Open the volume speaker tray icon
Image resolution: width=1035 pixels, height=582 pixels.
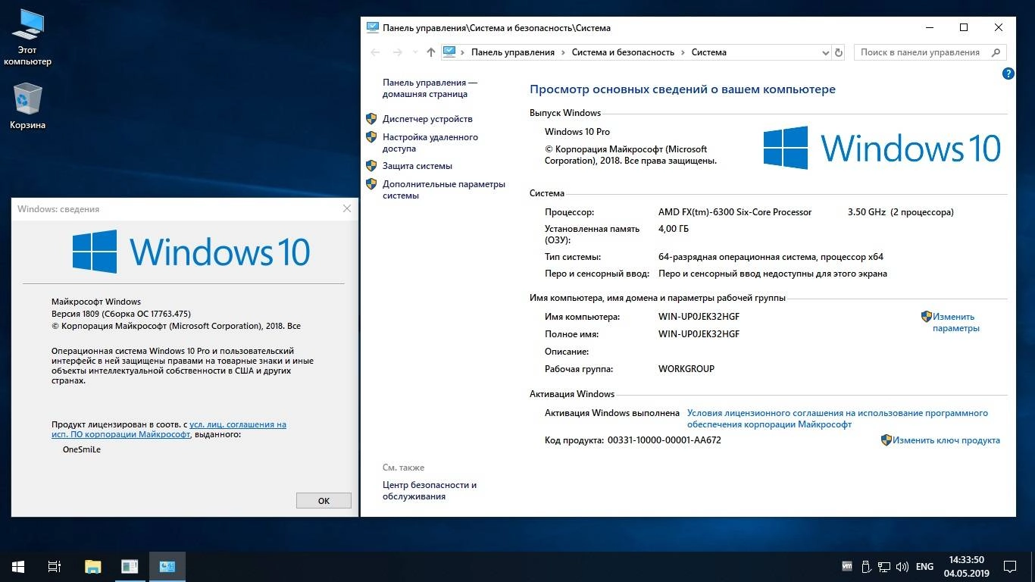point(902,566)
